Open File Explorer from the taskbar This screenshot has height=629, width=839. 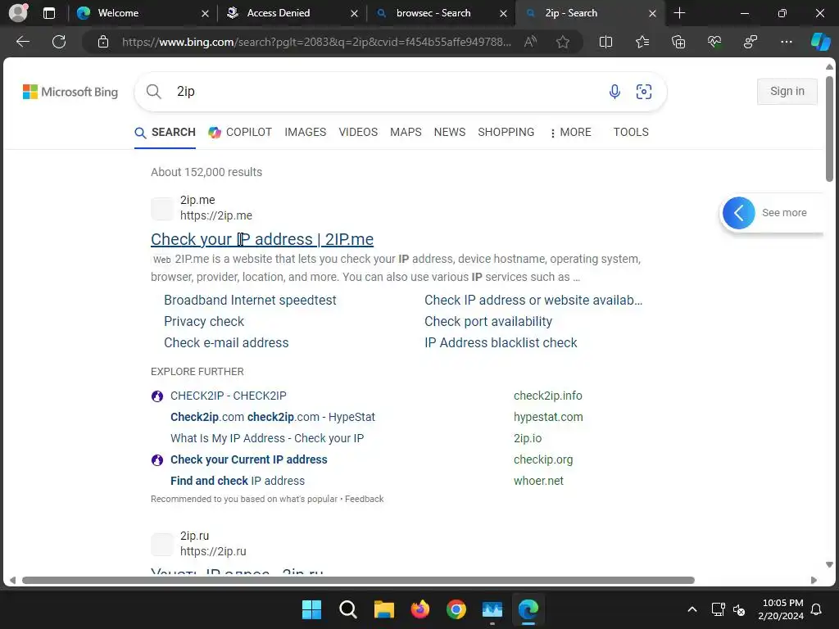coord(383,609)
